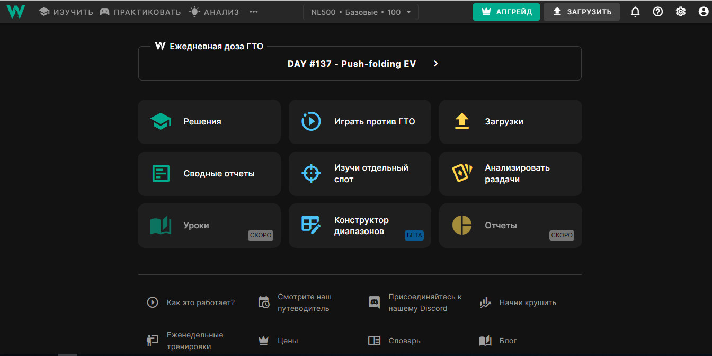Viewport: 712px width, 356px height.
Task: Open the three-dots more menu
Action: point(254,12)
